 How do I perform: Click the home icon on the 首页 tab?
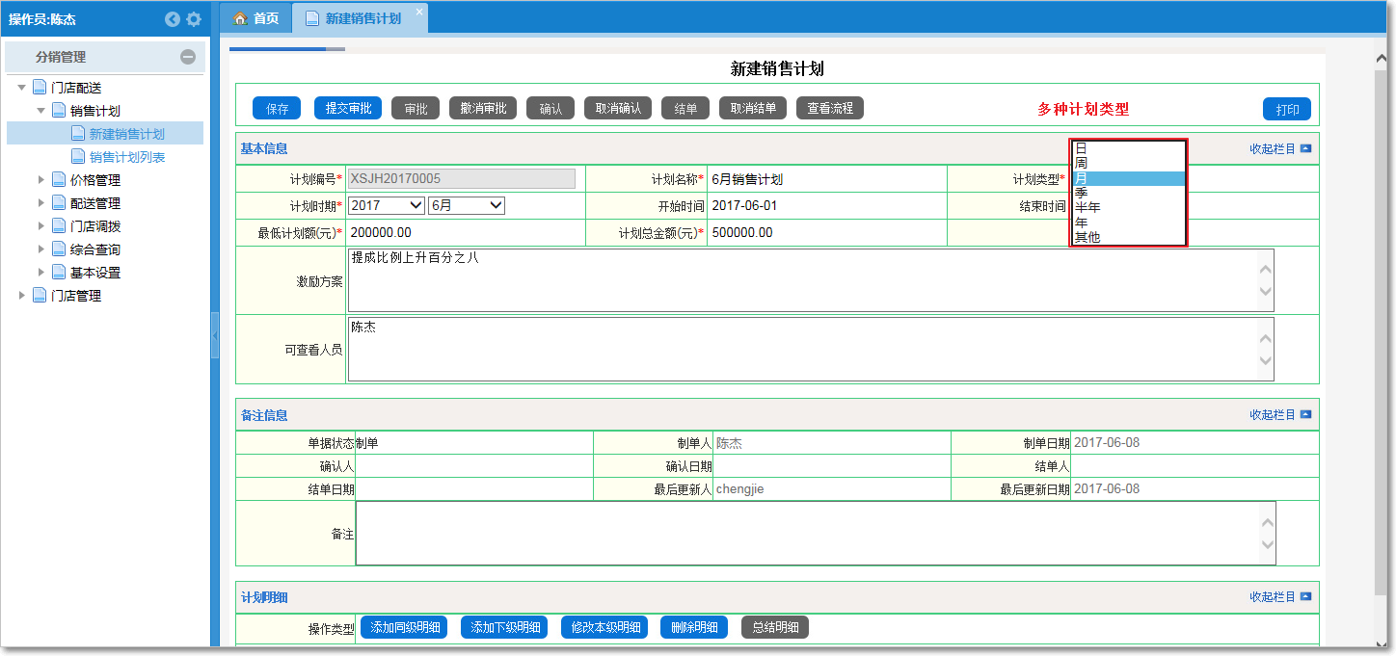(x=242, y=16)
